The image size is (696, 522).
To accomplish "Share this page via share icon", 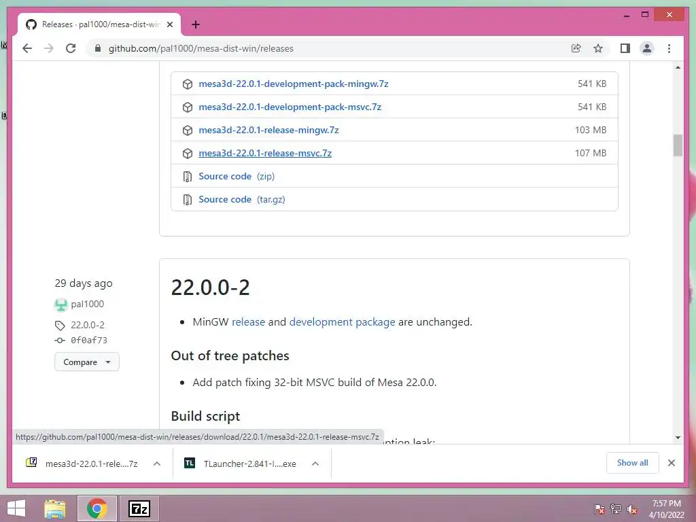I will pyautogui.click(x=576, y=48).
